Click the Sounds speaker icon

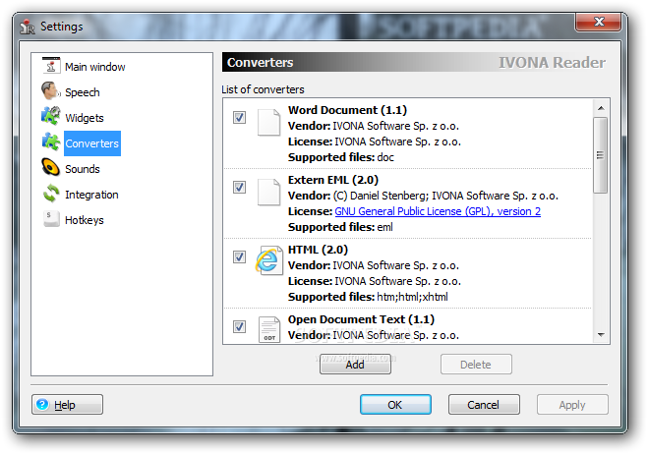(x=51, y=168)
